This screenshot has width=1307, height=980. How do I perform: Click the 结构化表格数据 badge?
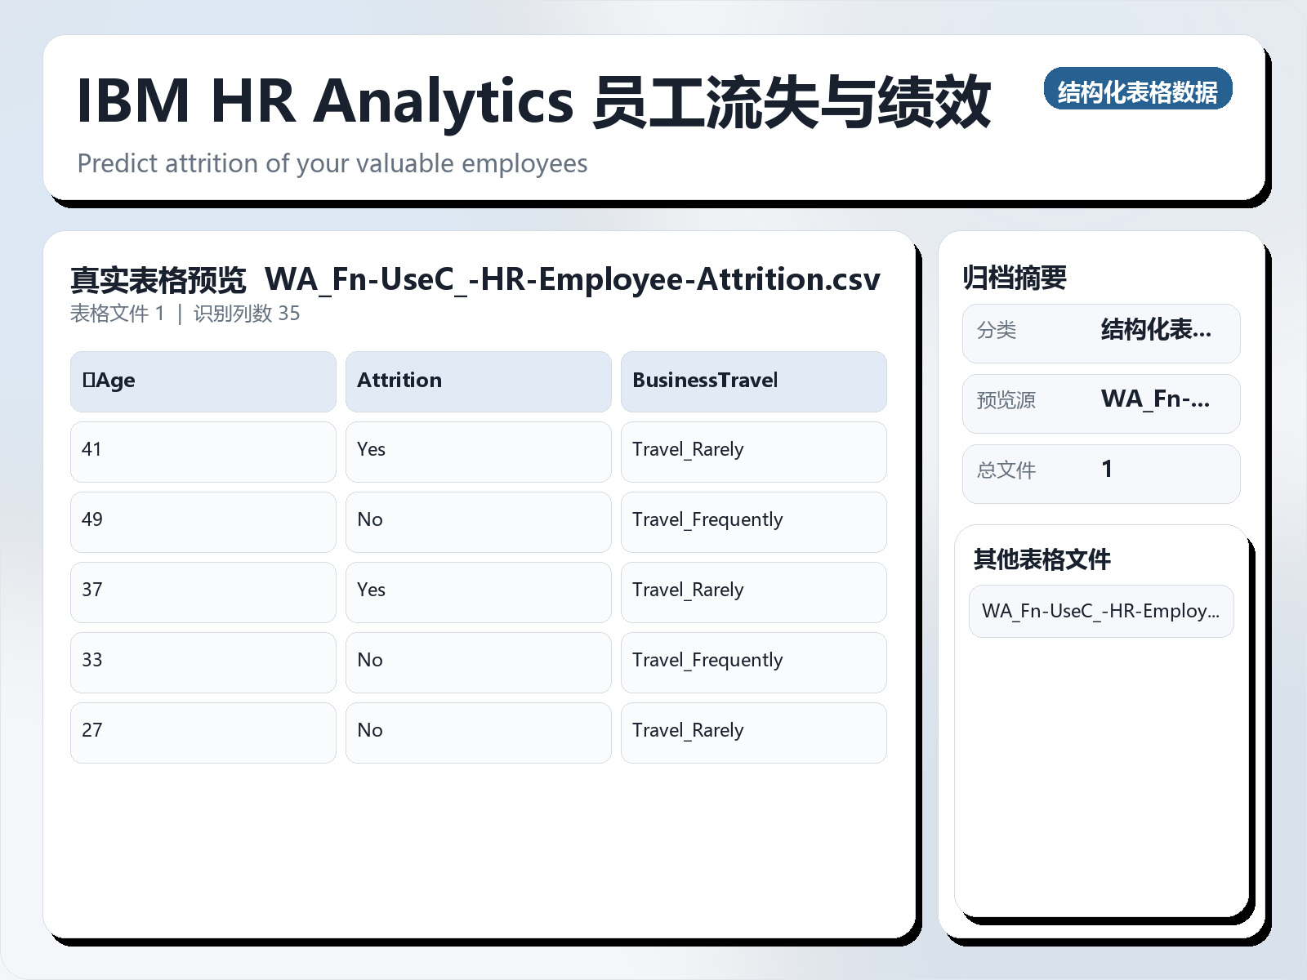click(1138, 90)
